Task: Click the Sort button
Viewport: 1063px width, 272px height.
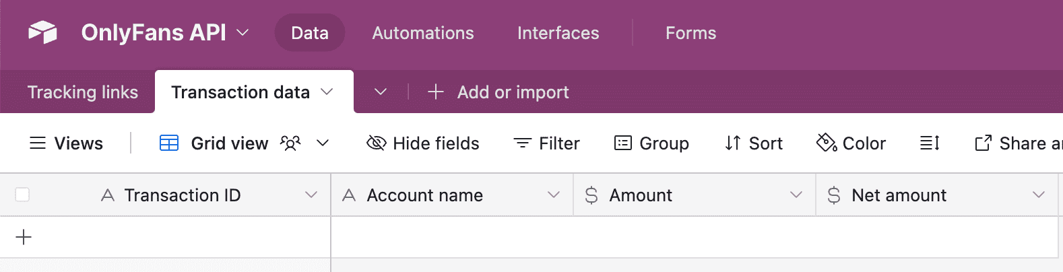Action: pos(754,143)
